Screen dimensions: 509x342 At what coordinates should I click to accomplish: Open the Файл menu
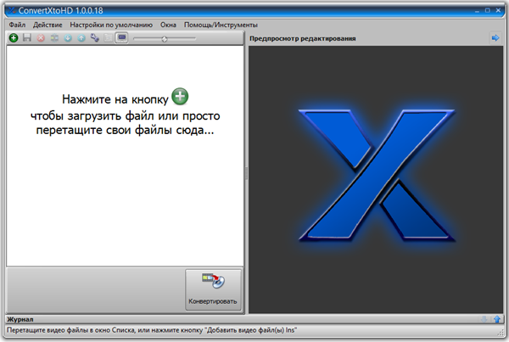click(17, 25)
